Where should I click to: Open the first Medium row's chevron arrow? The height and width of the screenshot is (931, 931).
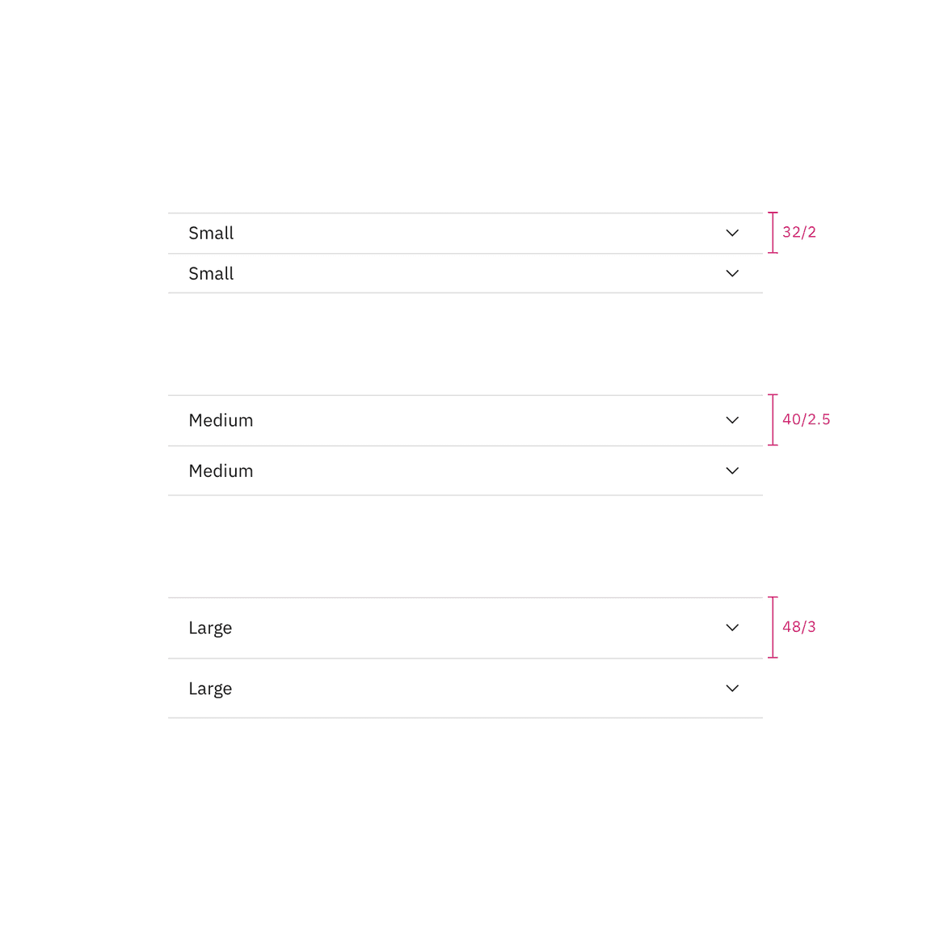click(732, 420)
